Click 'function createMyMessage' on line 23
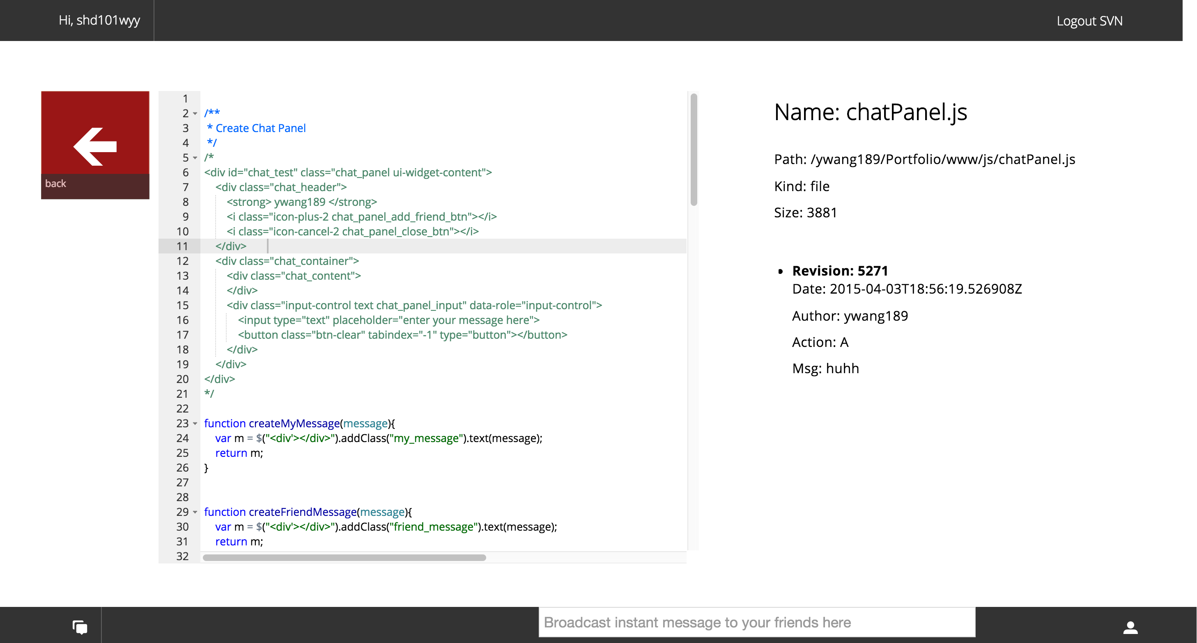The width and height of the screenshot is (1197, 643). point(272,424)
